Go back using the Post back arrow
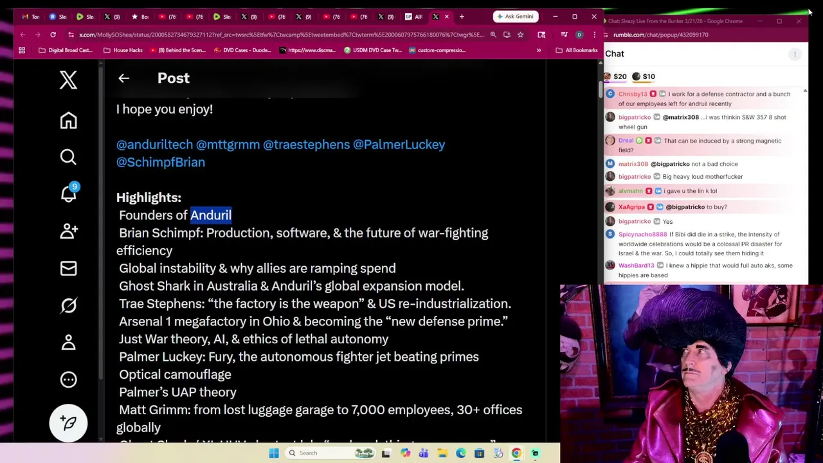823x463 pixels. tap(123, 78)
